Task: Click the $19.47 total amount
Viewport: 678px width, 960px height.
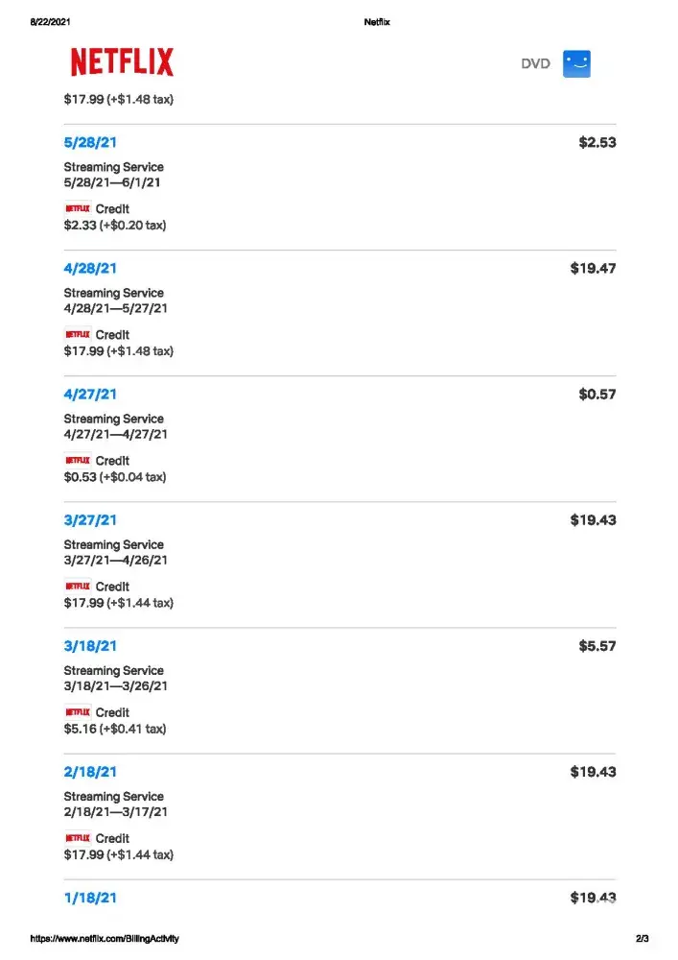Action: click(x=593, y=269)
